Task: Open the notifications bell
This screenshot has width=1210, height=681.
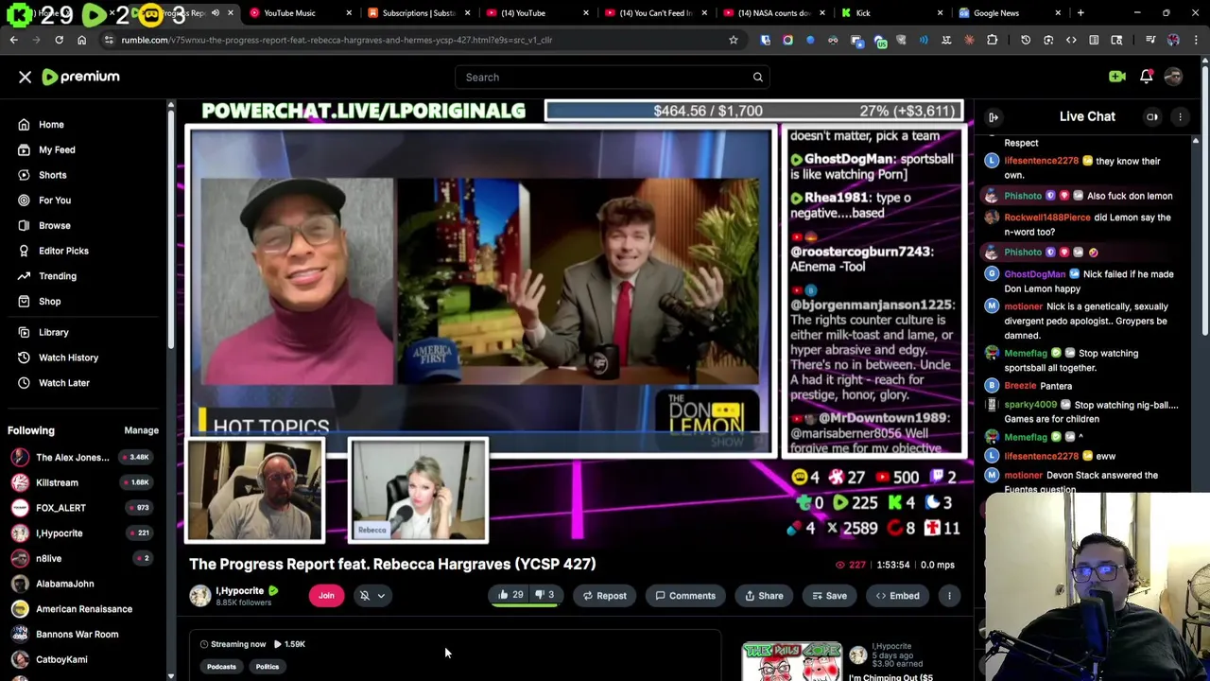Action: coord(1146,77)
